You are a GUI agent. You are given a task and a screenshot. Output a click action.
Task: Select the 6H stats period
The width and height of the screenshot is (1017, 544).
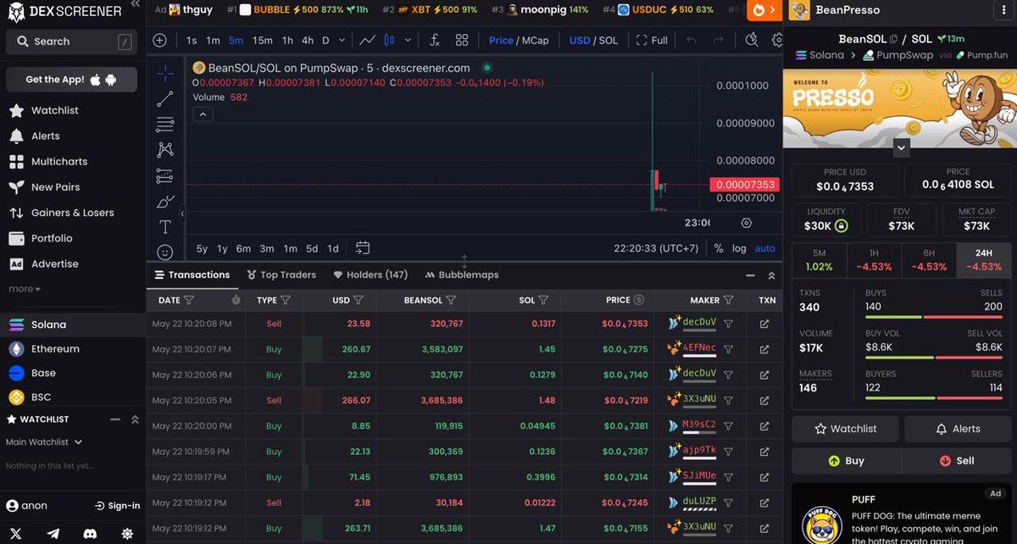pos(929,260)
